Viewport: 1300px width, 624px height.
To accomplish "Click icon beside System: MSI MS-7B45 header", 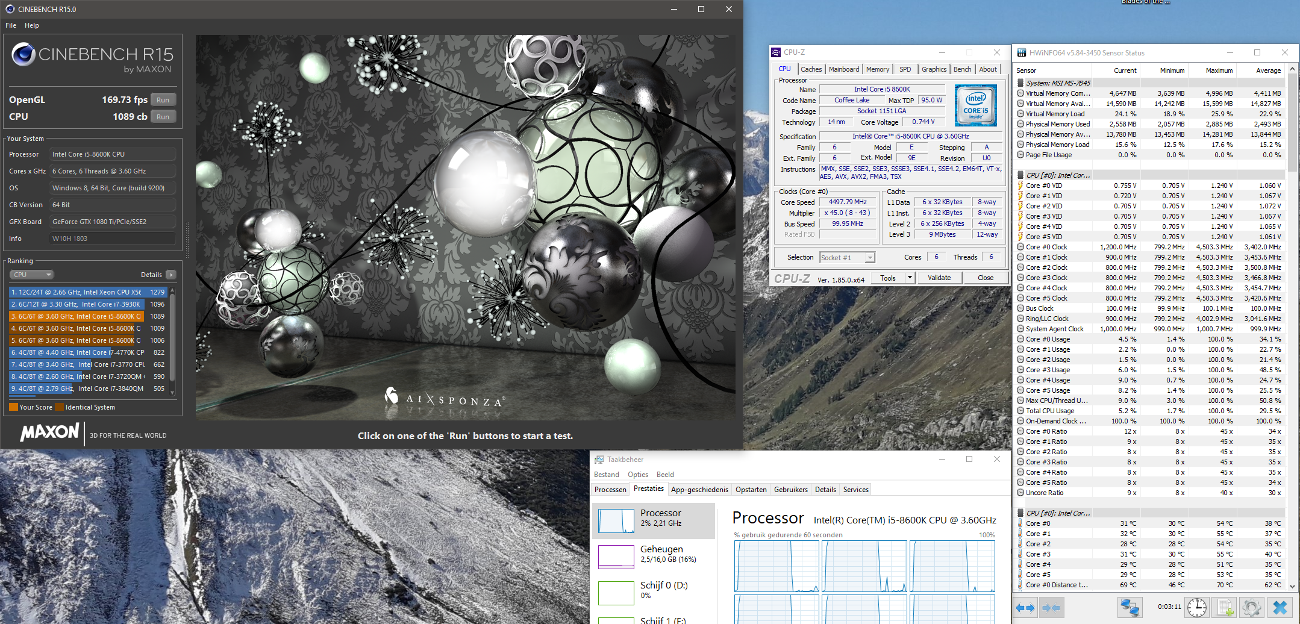I will pyautogui.click(x=1020, y=83).
